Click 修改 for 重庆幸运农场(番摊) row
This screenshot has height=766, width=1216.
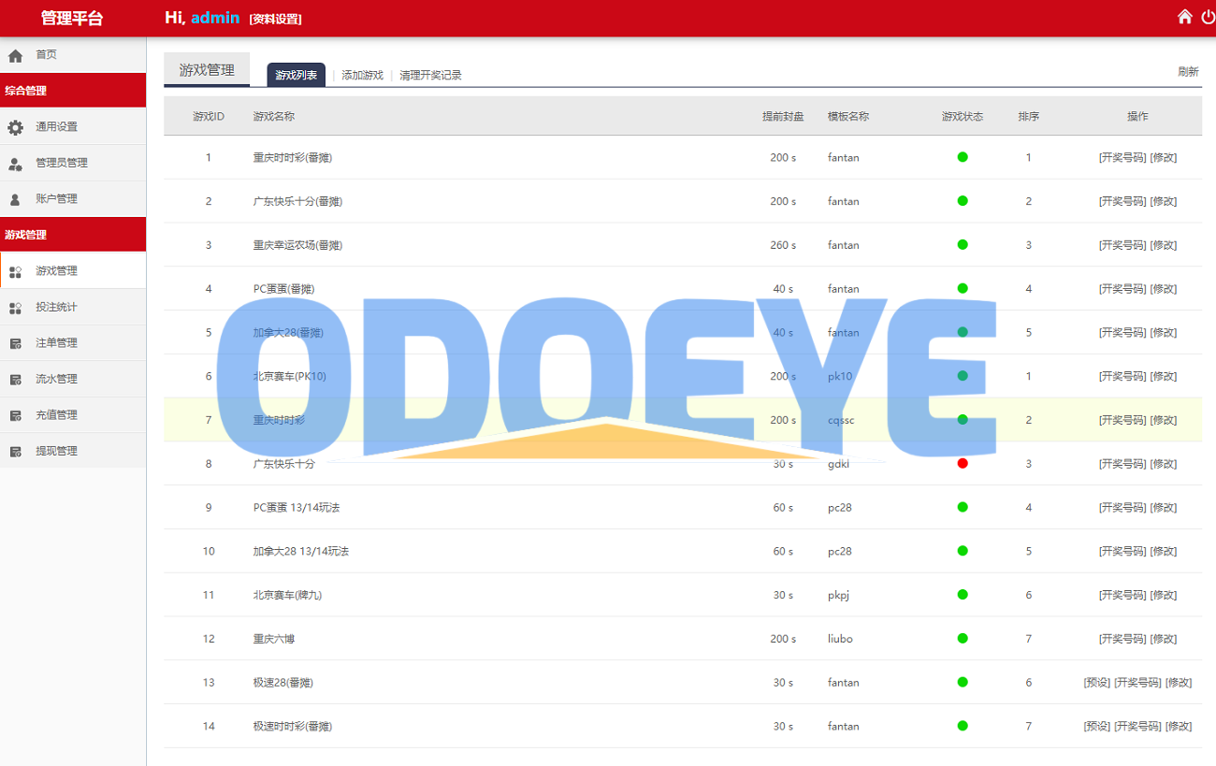[x=1164, y=245]
